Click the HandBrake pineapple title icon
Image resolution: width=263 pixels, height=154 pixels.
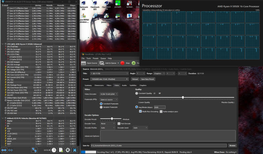[83, 54]
